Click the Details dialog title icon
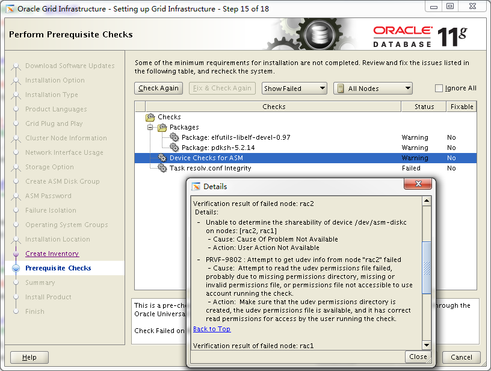 (x=196, y=187)
